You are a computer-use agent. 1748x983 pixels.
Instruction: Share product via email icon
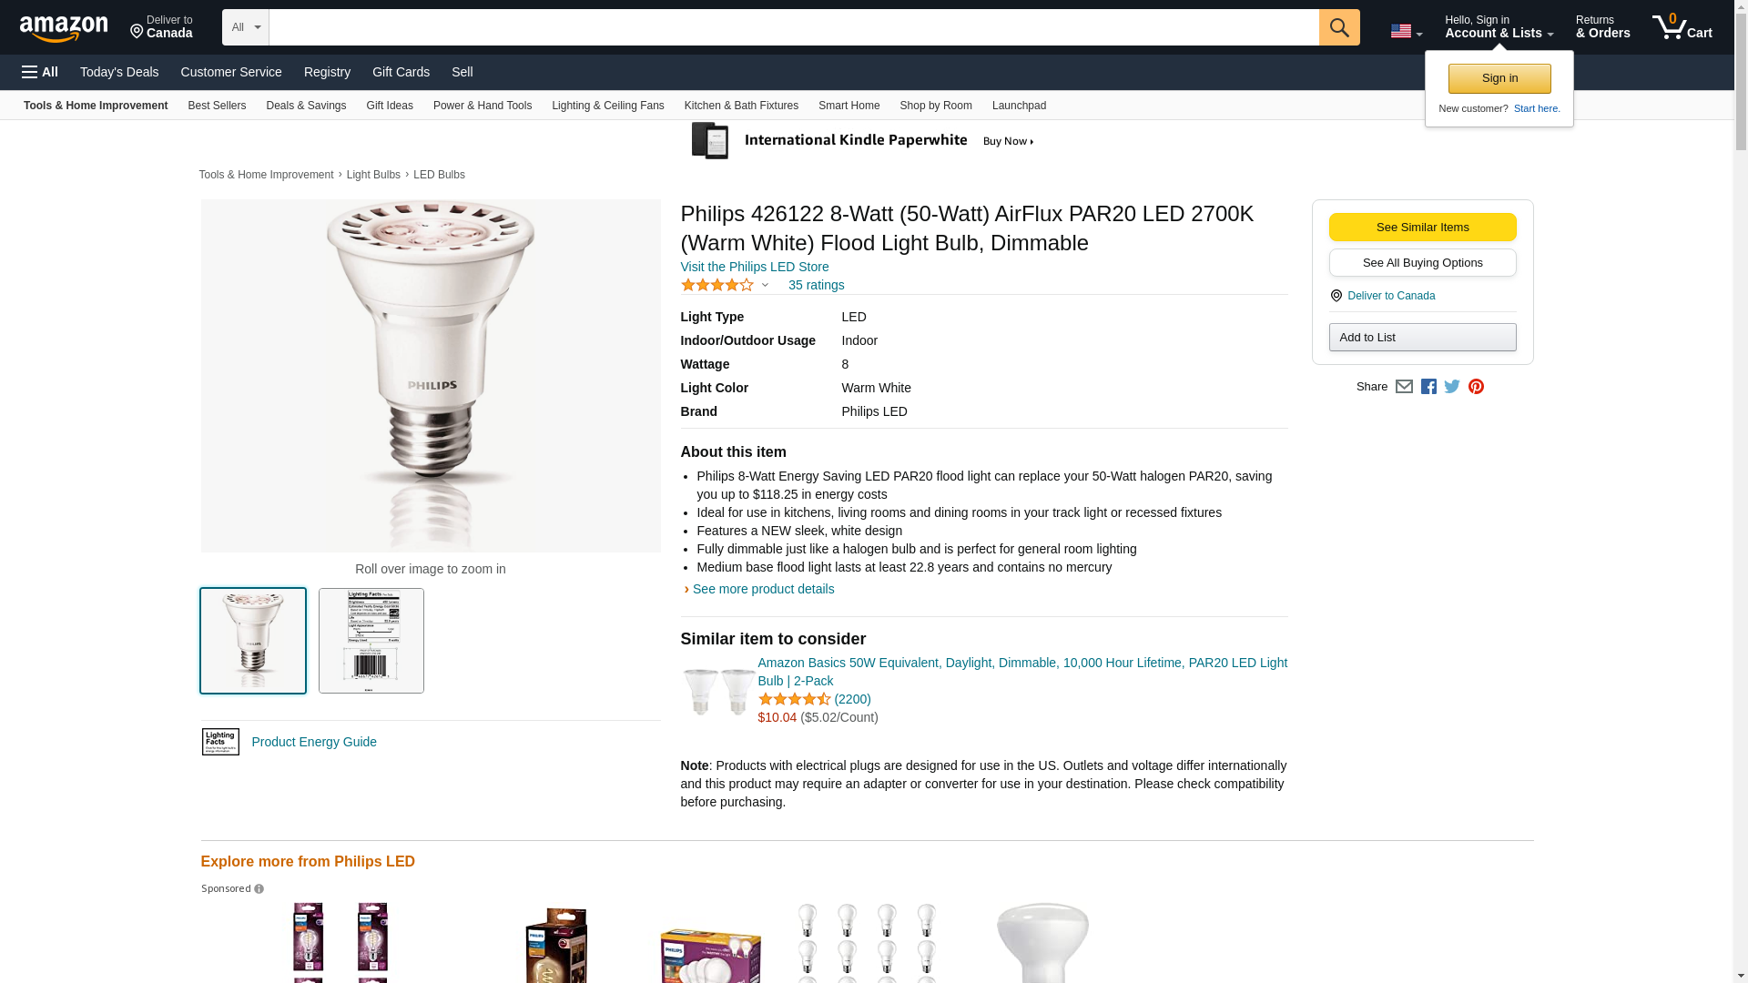point(1404,387)
